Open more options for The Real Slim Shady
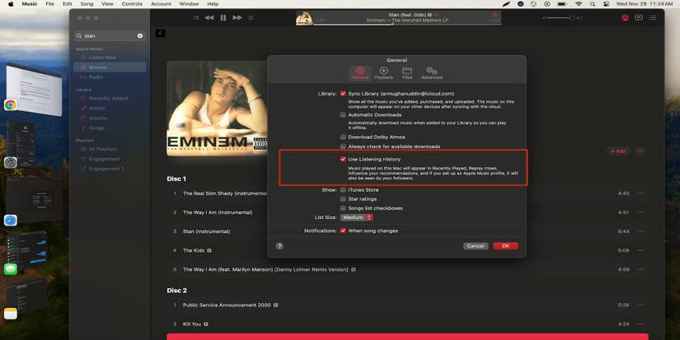 pos(640,193)
